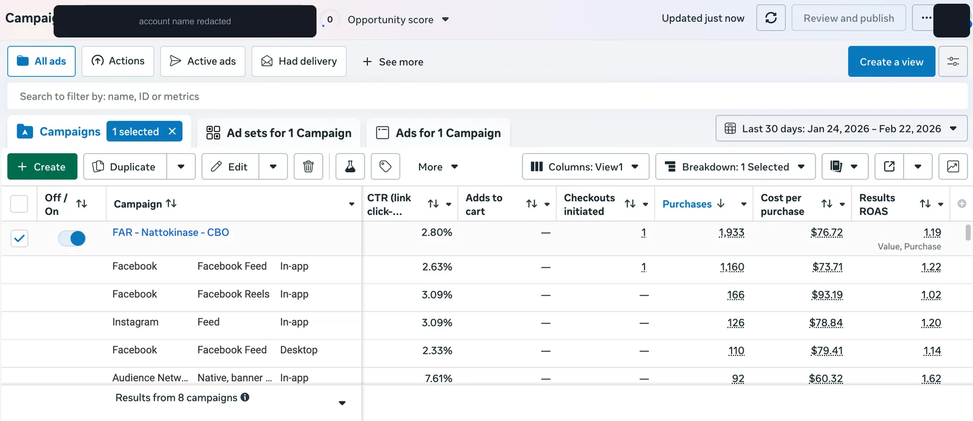Click See more views

393,61
